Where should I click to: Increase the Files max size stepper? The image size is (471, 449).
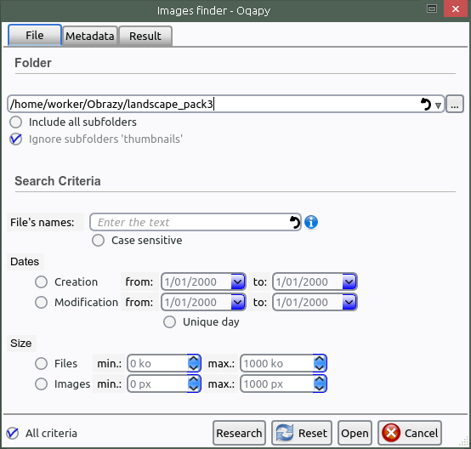[320, 359]
